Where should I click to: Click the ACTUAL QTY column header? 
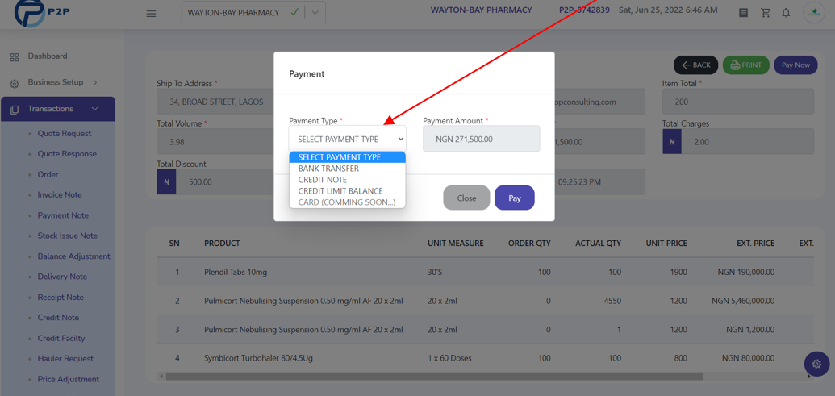pyautogui.click(x=598, y=244)
